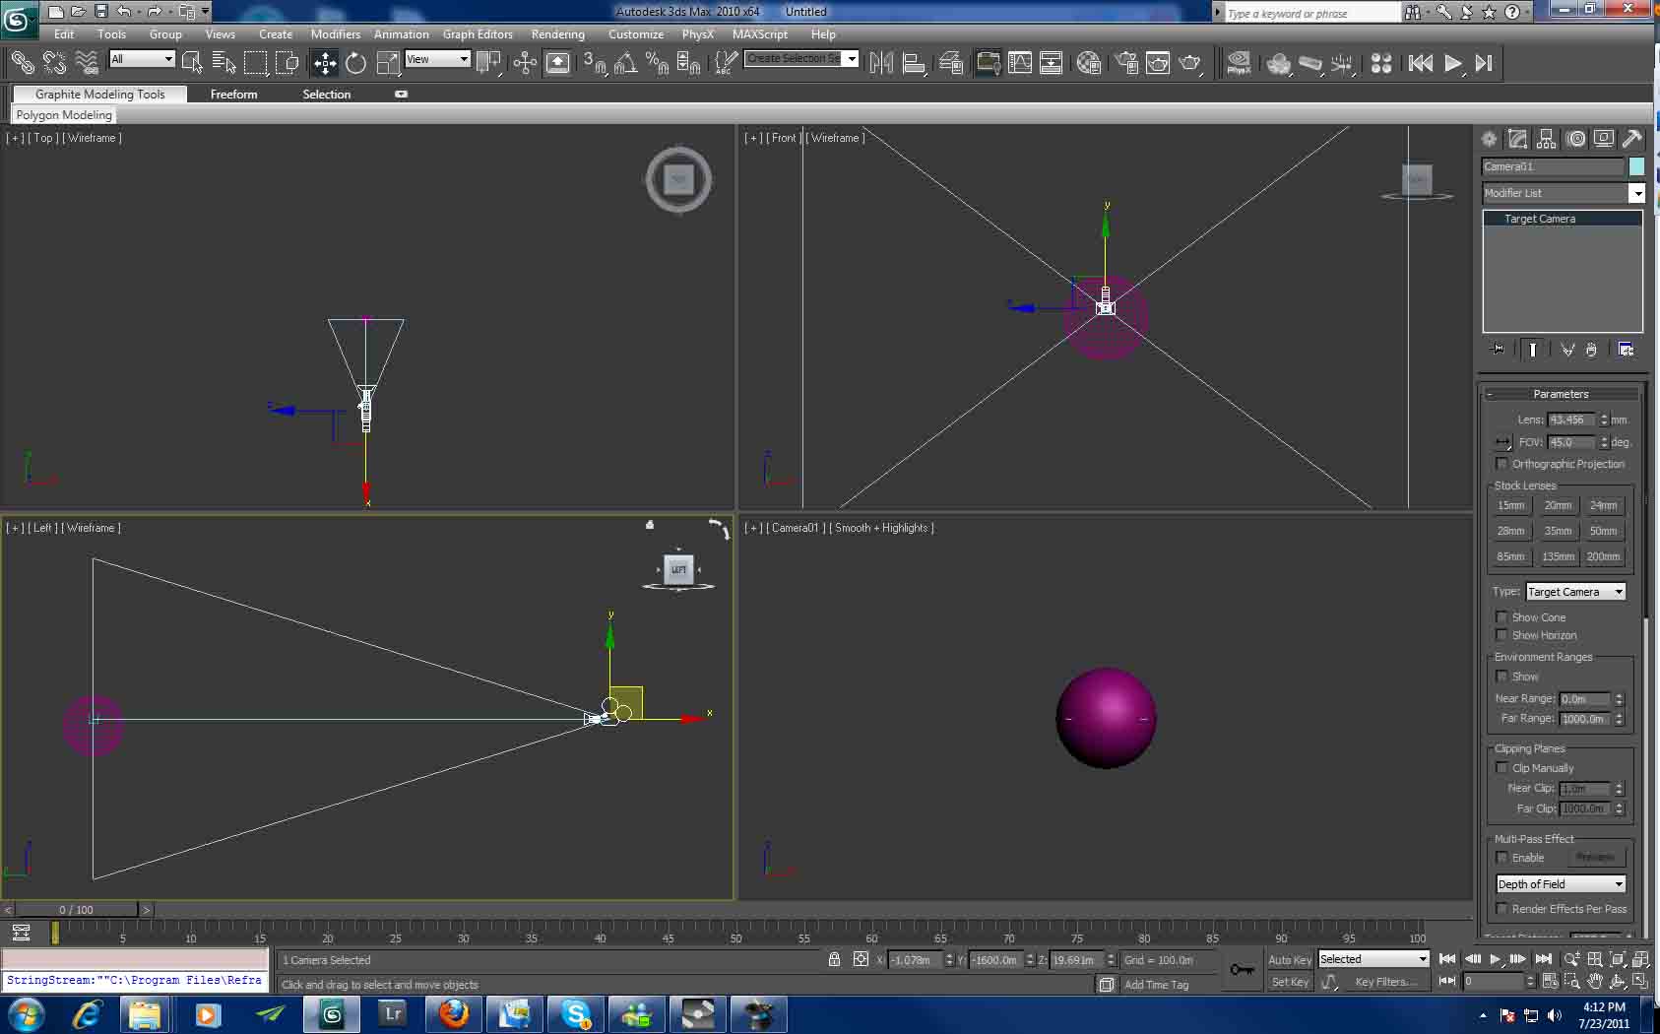
Task: Open Key Filters dialog
Action: coord(1386,982)
